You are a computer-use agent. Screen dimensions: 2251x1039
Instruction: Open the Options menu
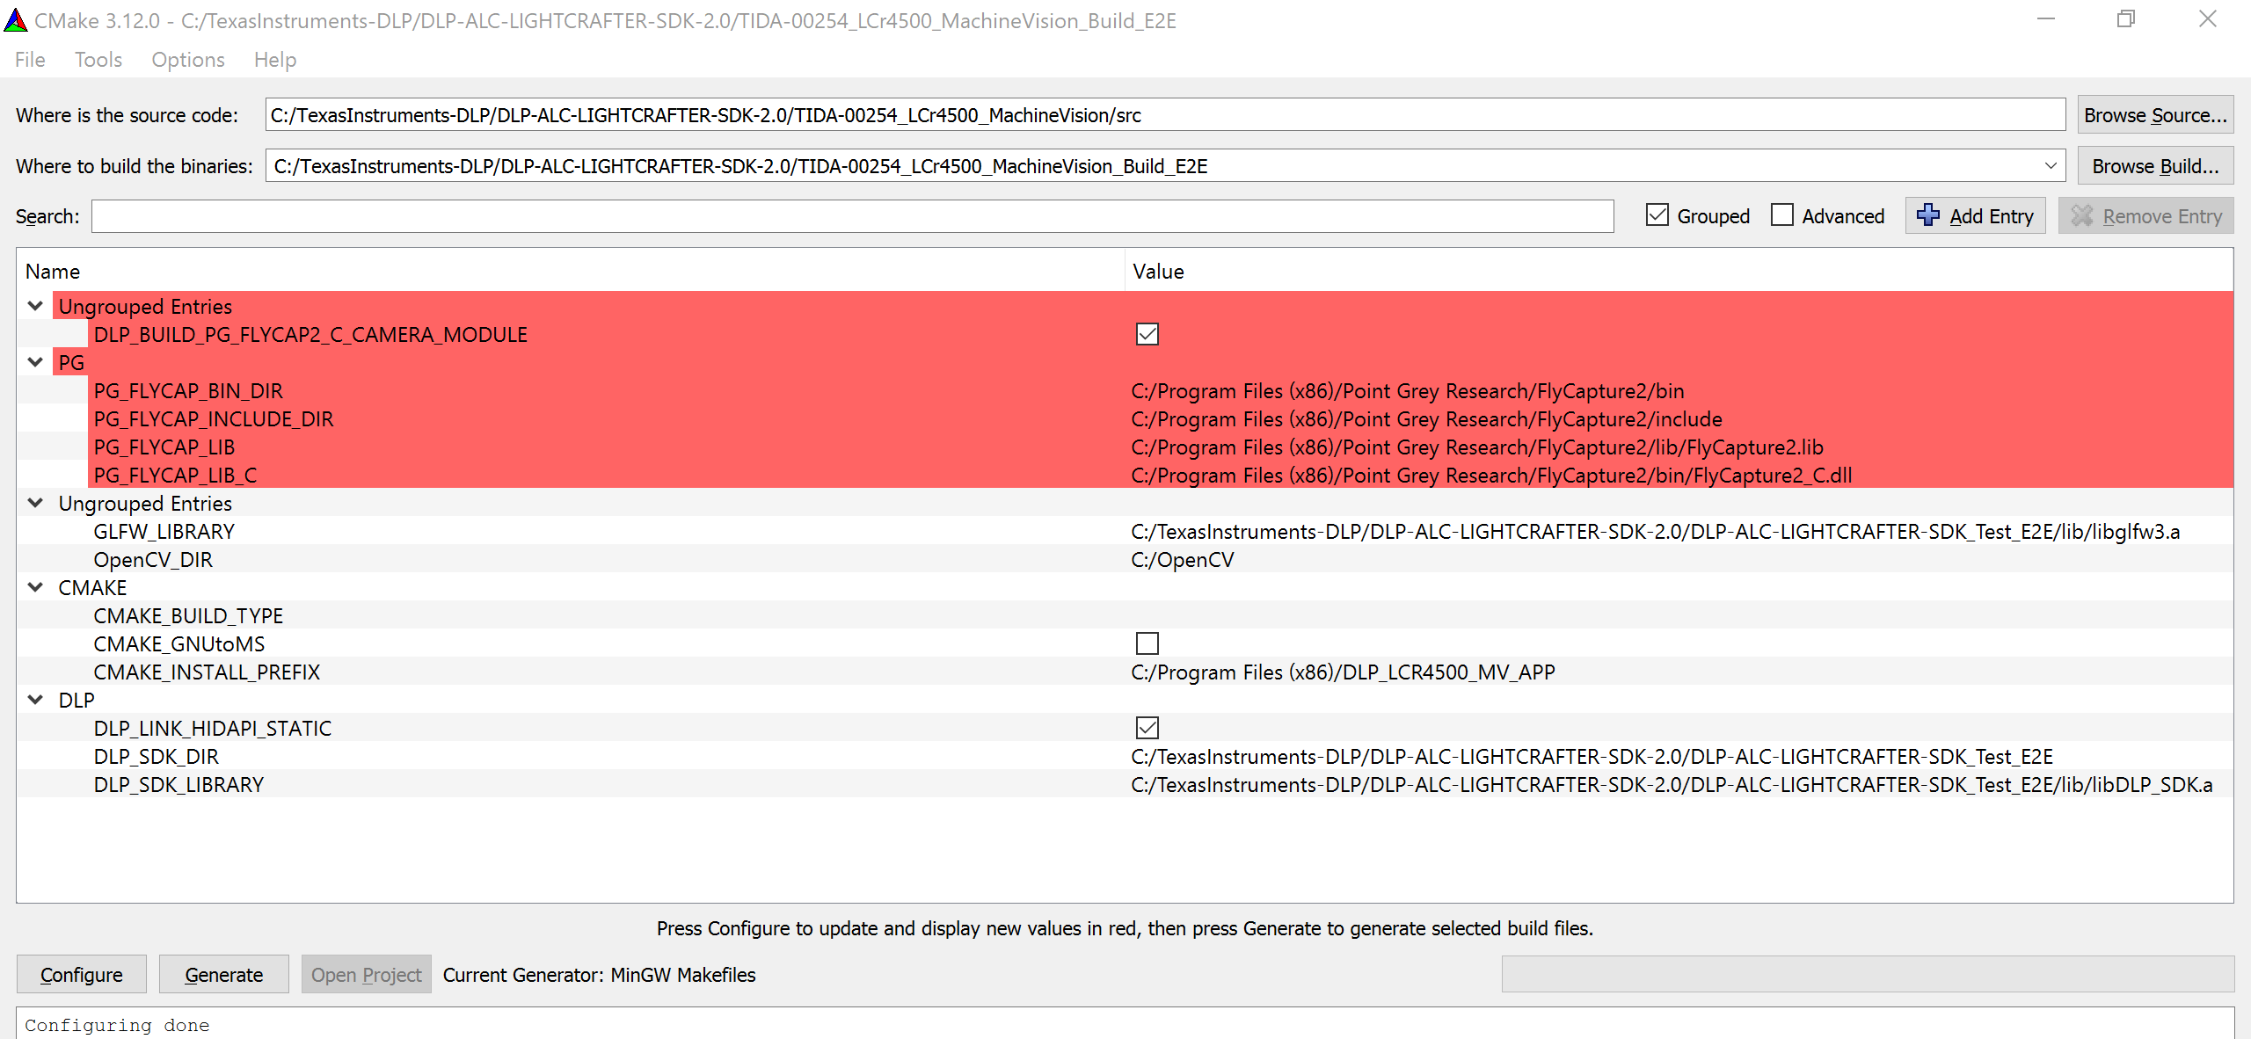(187, 60)
